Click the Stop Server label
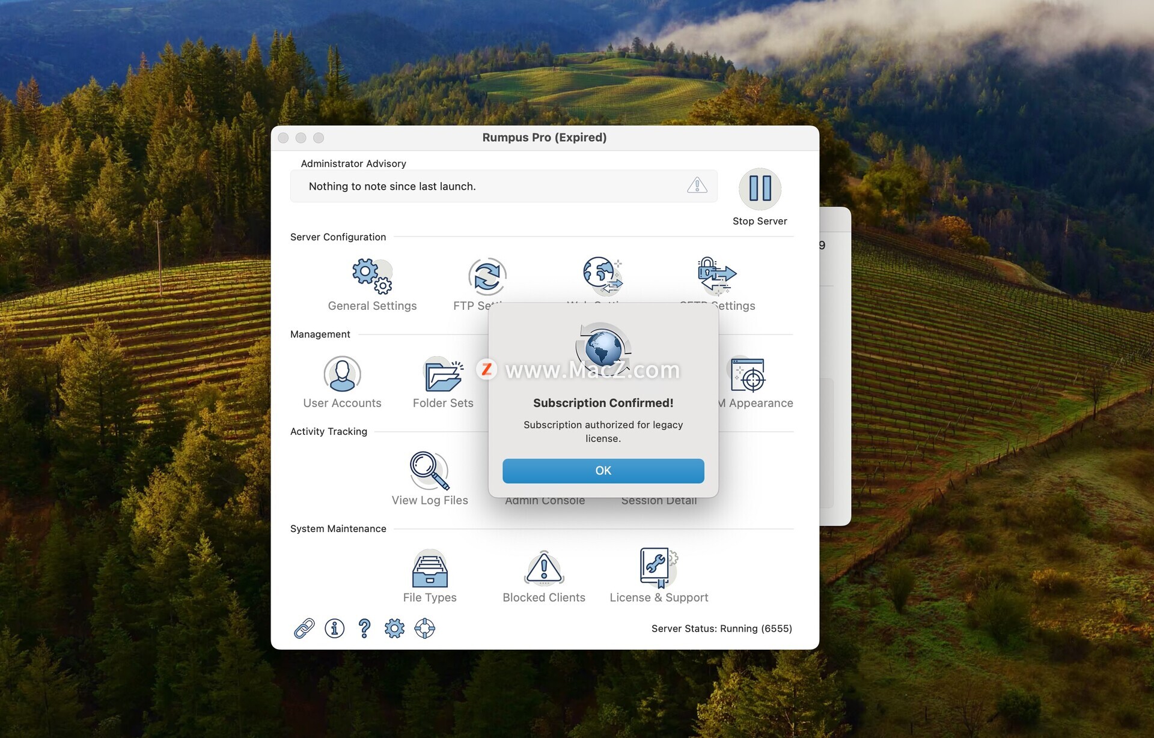The width and height of the screenshot is (1154, 738). point(760,221)
